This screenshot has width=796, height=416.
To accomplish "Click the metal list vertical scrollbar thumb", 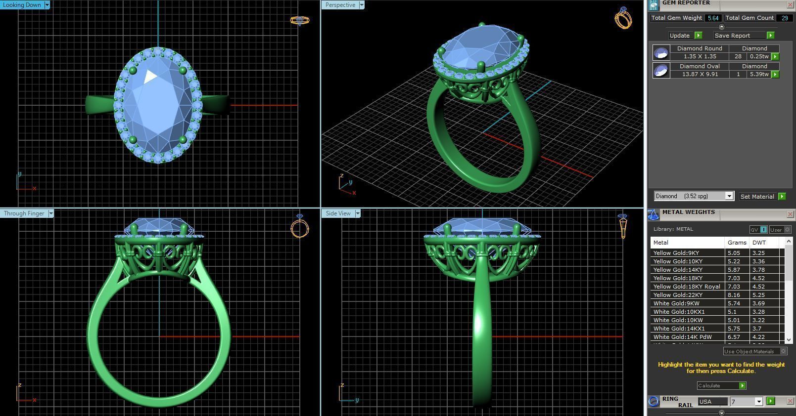I will click(x=789, y=264).
